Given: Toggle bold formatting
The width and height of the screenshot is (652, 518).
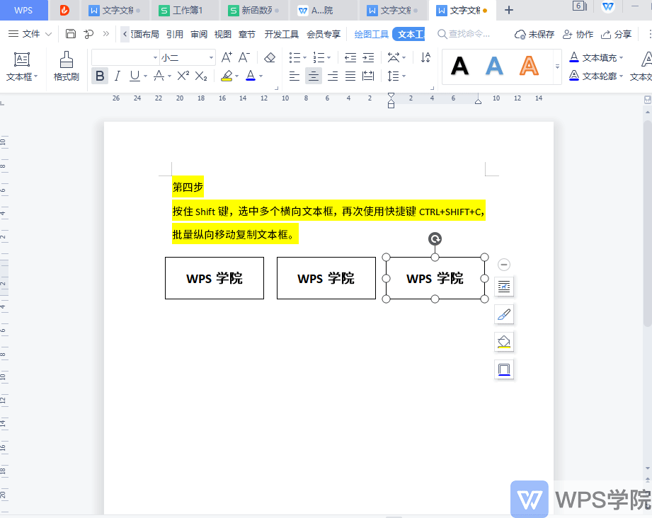Looking at the screenshot, I should (x=99, y=76).
